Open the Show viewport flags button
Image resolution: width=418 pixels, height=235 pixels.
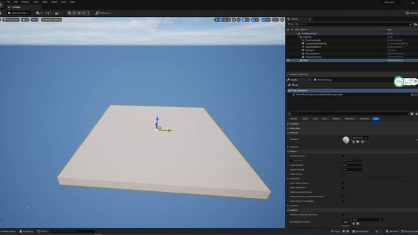[x=35, y=20]
